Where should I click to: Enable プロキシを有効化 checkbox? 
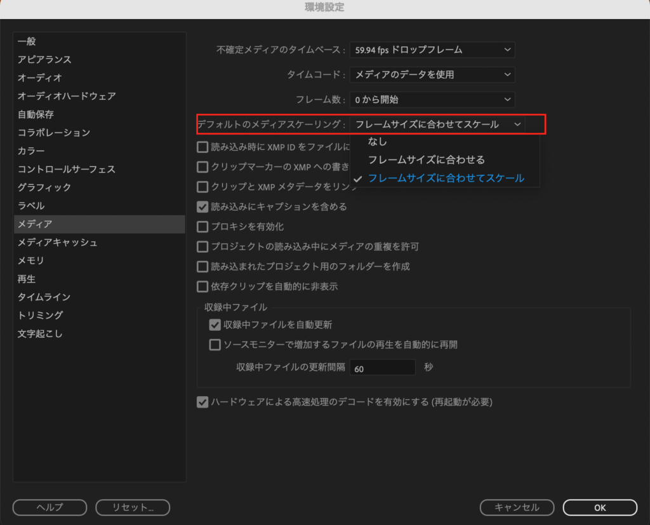tap(204, 226)
